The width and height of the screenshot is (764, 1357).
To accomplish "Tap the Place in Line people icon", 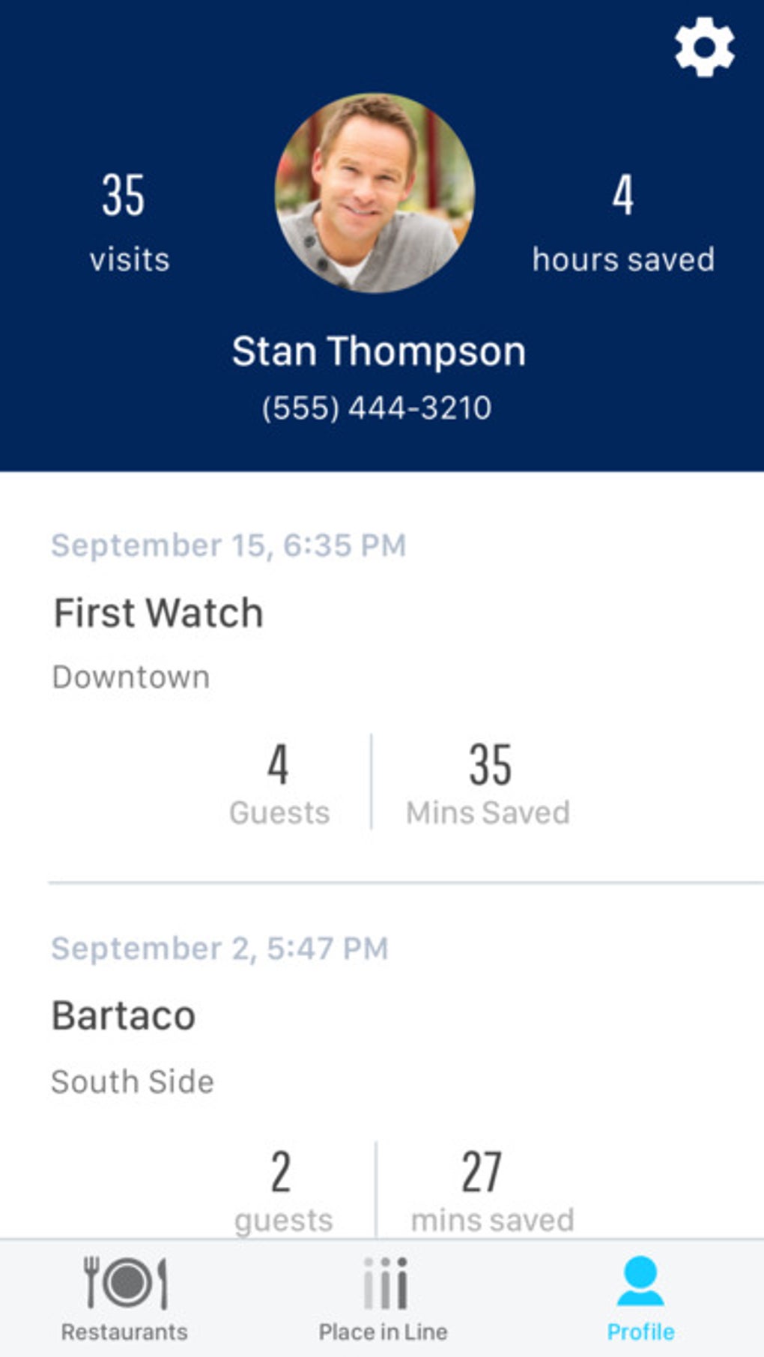I will [x=385, y=1282].
